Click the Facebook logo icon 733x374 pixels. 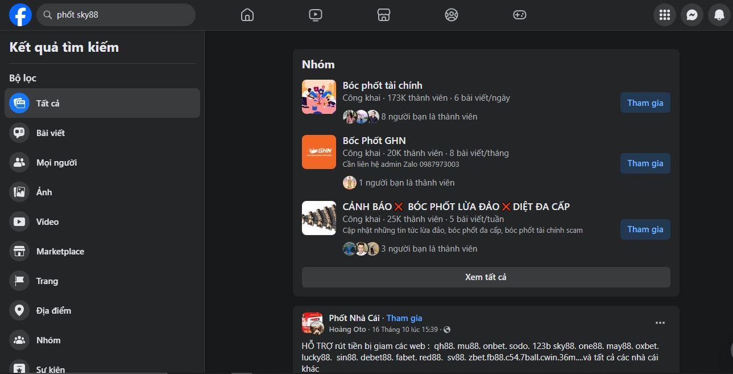coord(20,15)
